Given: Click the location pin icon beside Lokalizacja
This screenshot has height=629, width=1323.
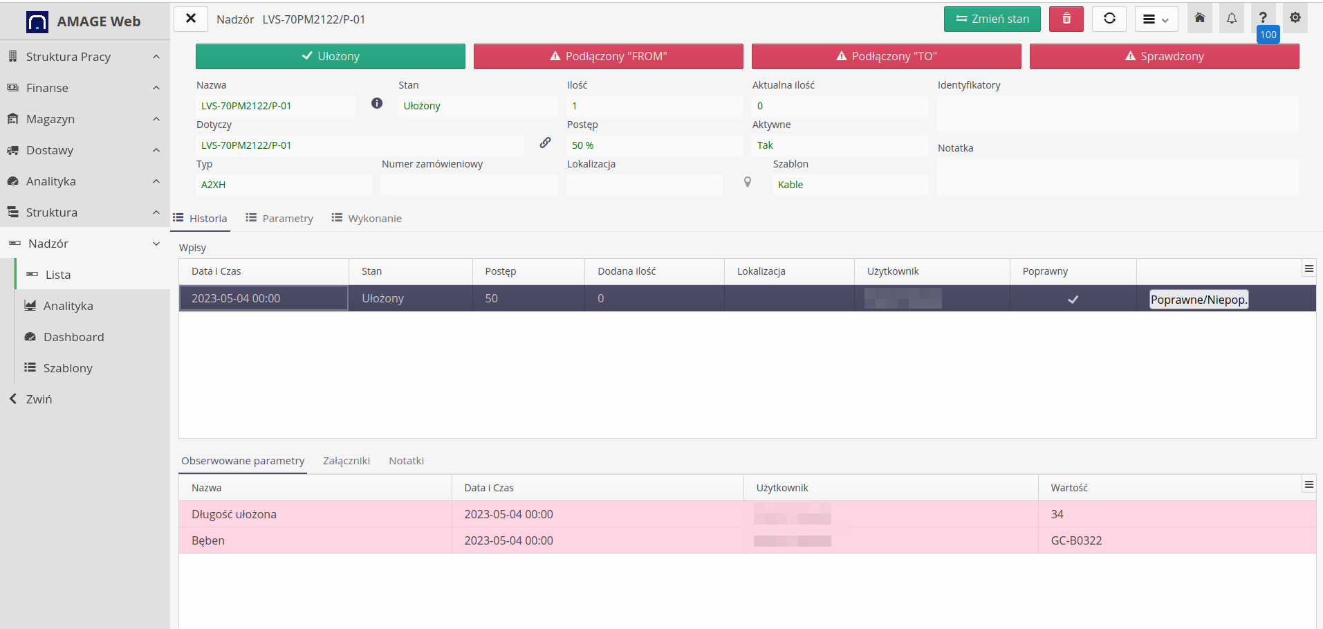Looking at the screenshot, I should click(748, 181).
